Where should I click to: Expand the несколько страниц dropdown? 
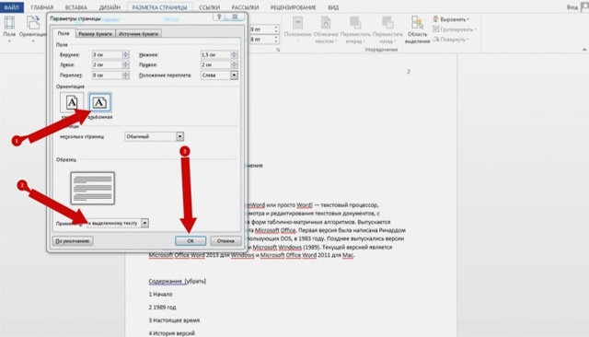[180, 136]
